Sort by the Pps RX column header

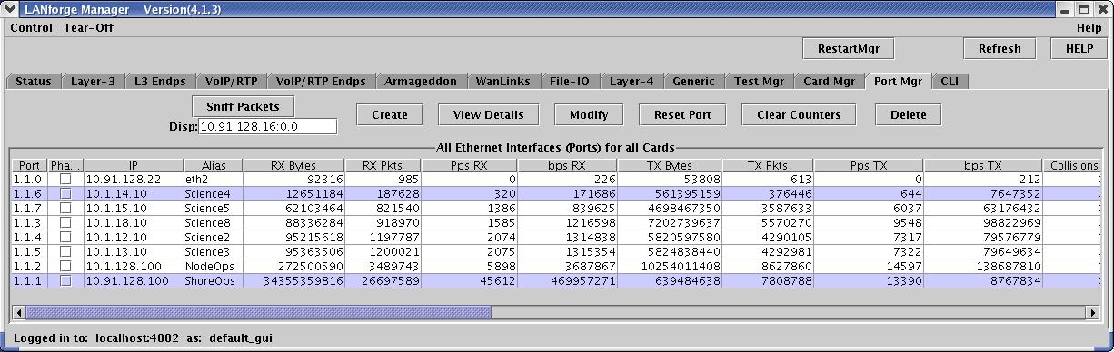[469, 165]
